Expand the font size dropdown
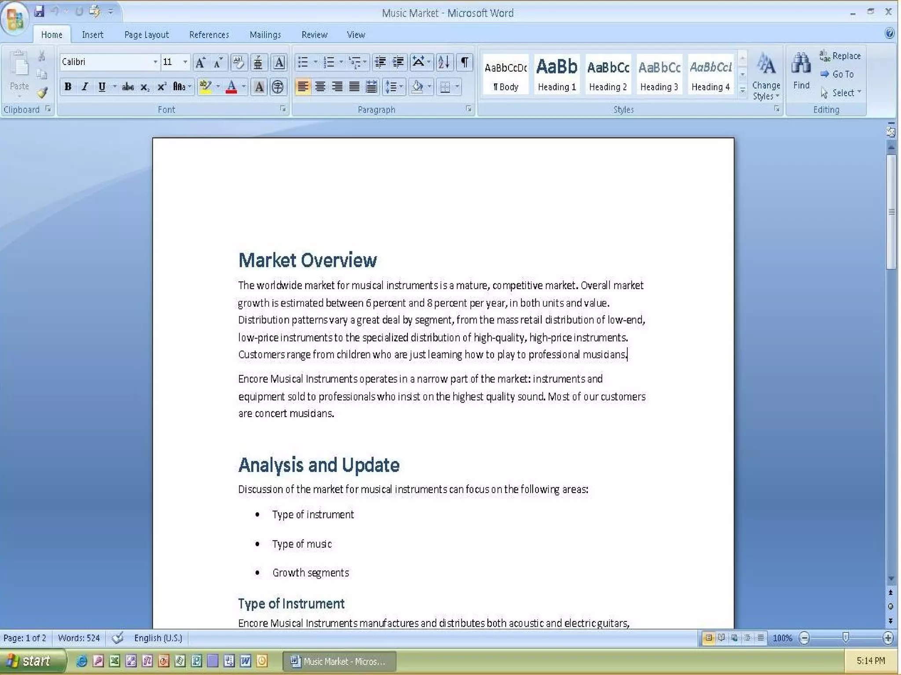901x675 pixels. tap(185, 62)
